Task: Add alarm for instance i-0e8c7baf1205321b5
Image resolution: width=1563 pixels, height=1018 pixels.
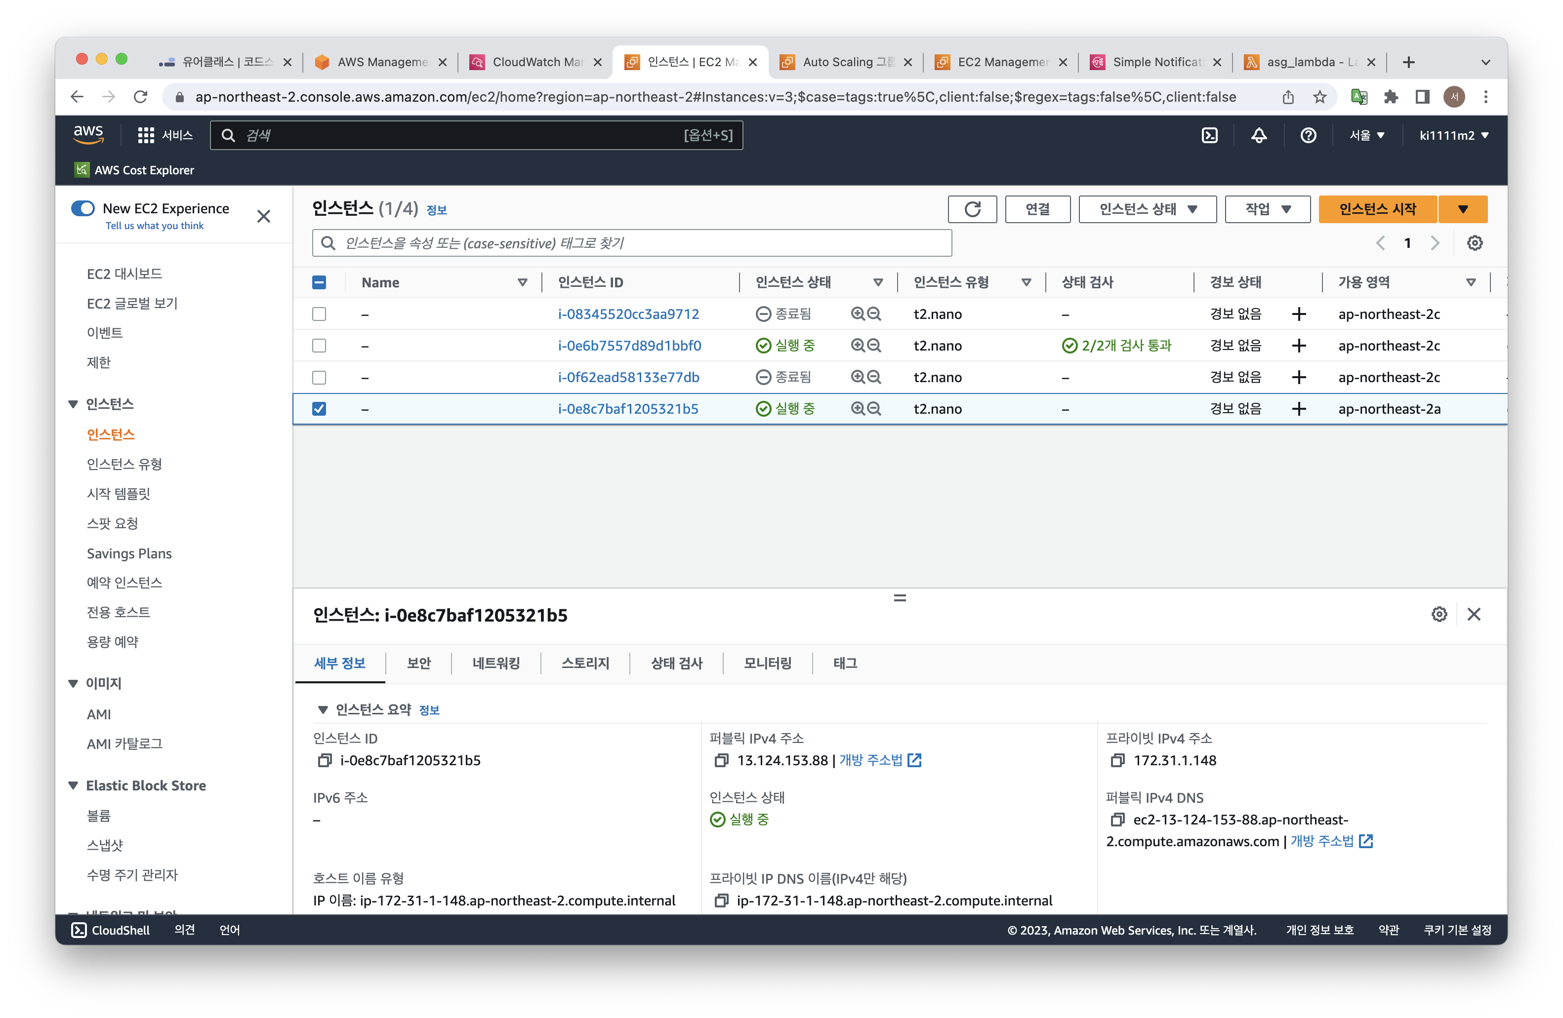Action: coord(1298,409)
